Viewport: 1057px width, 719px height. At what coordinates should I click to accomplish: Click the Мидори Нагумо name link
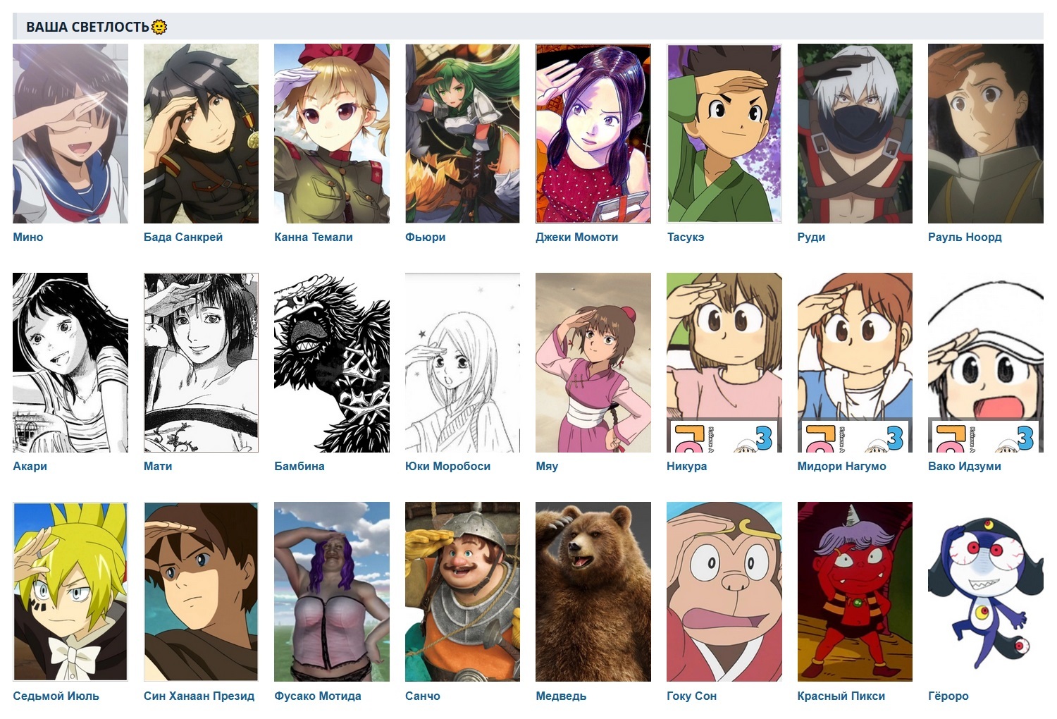841,466
